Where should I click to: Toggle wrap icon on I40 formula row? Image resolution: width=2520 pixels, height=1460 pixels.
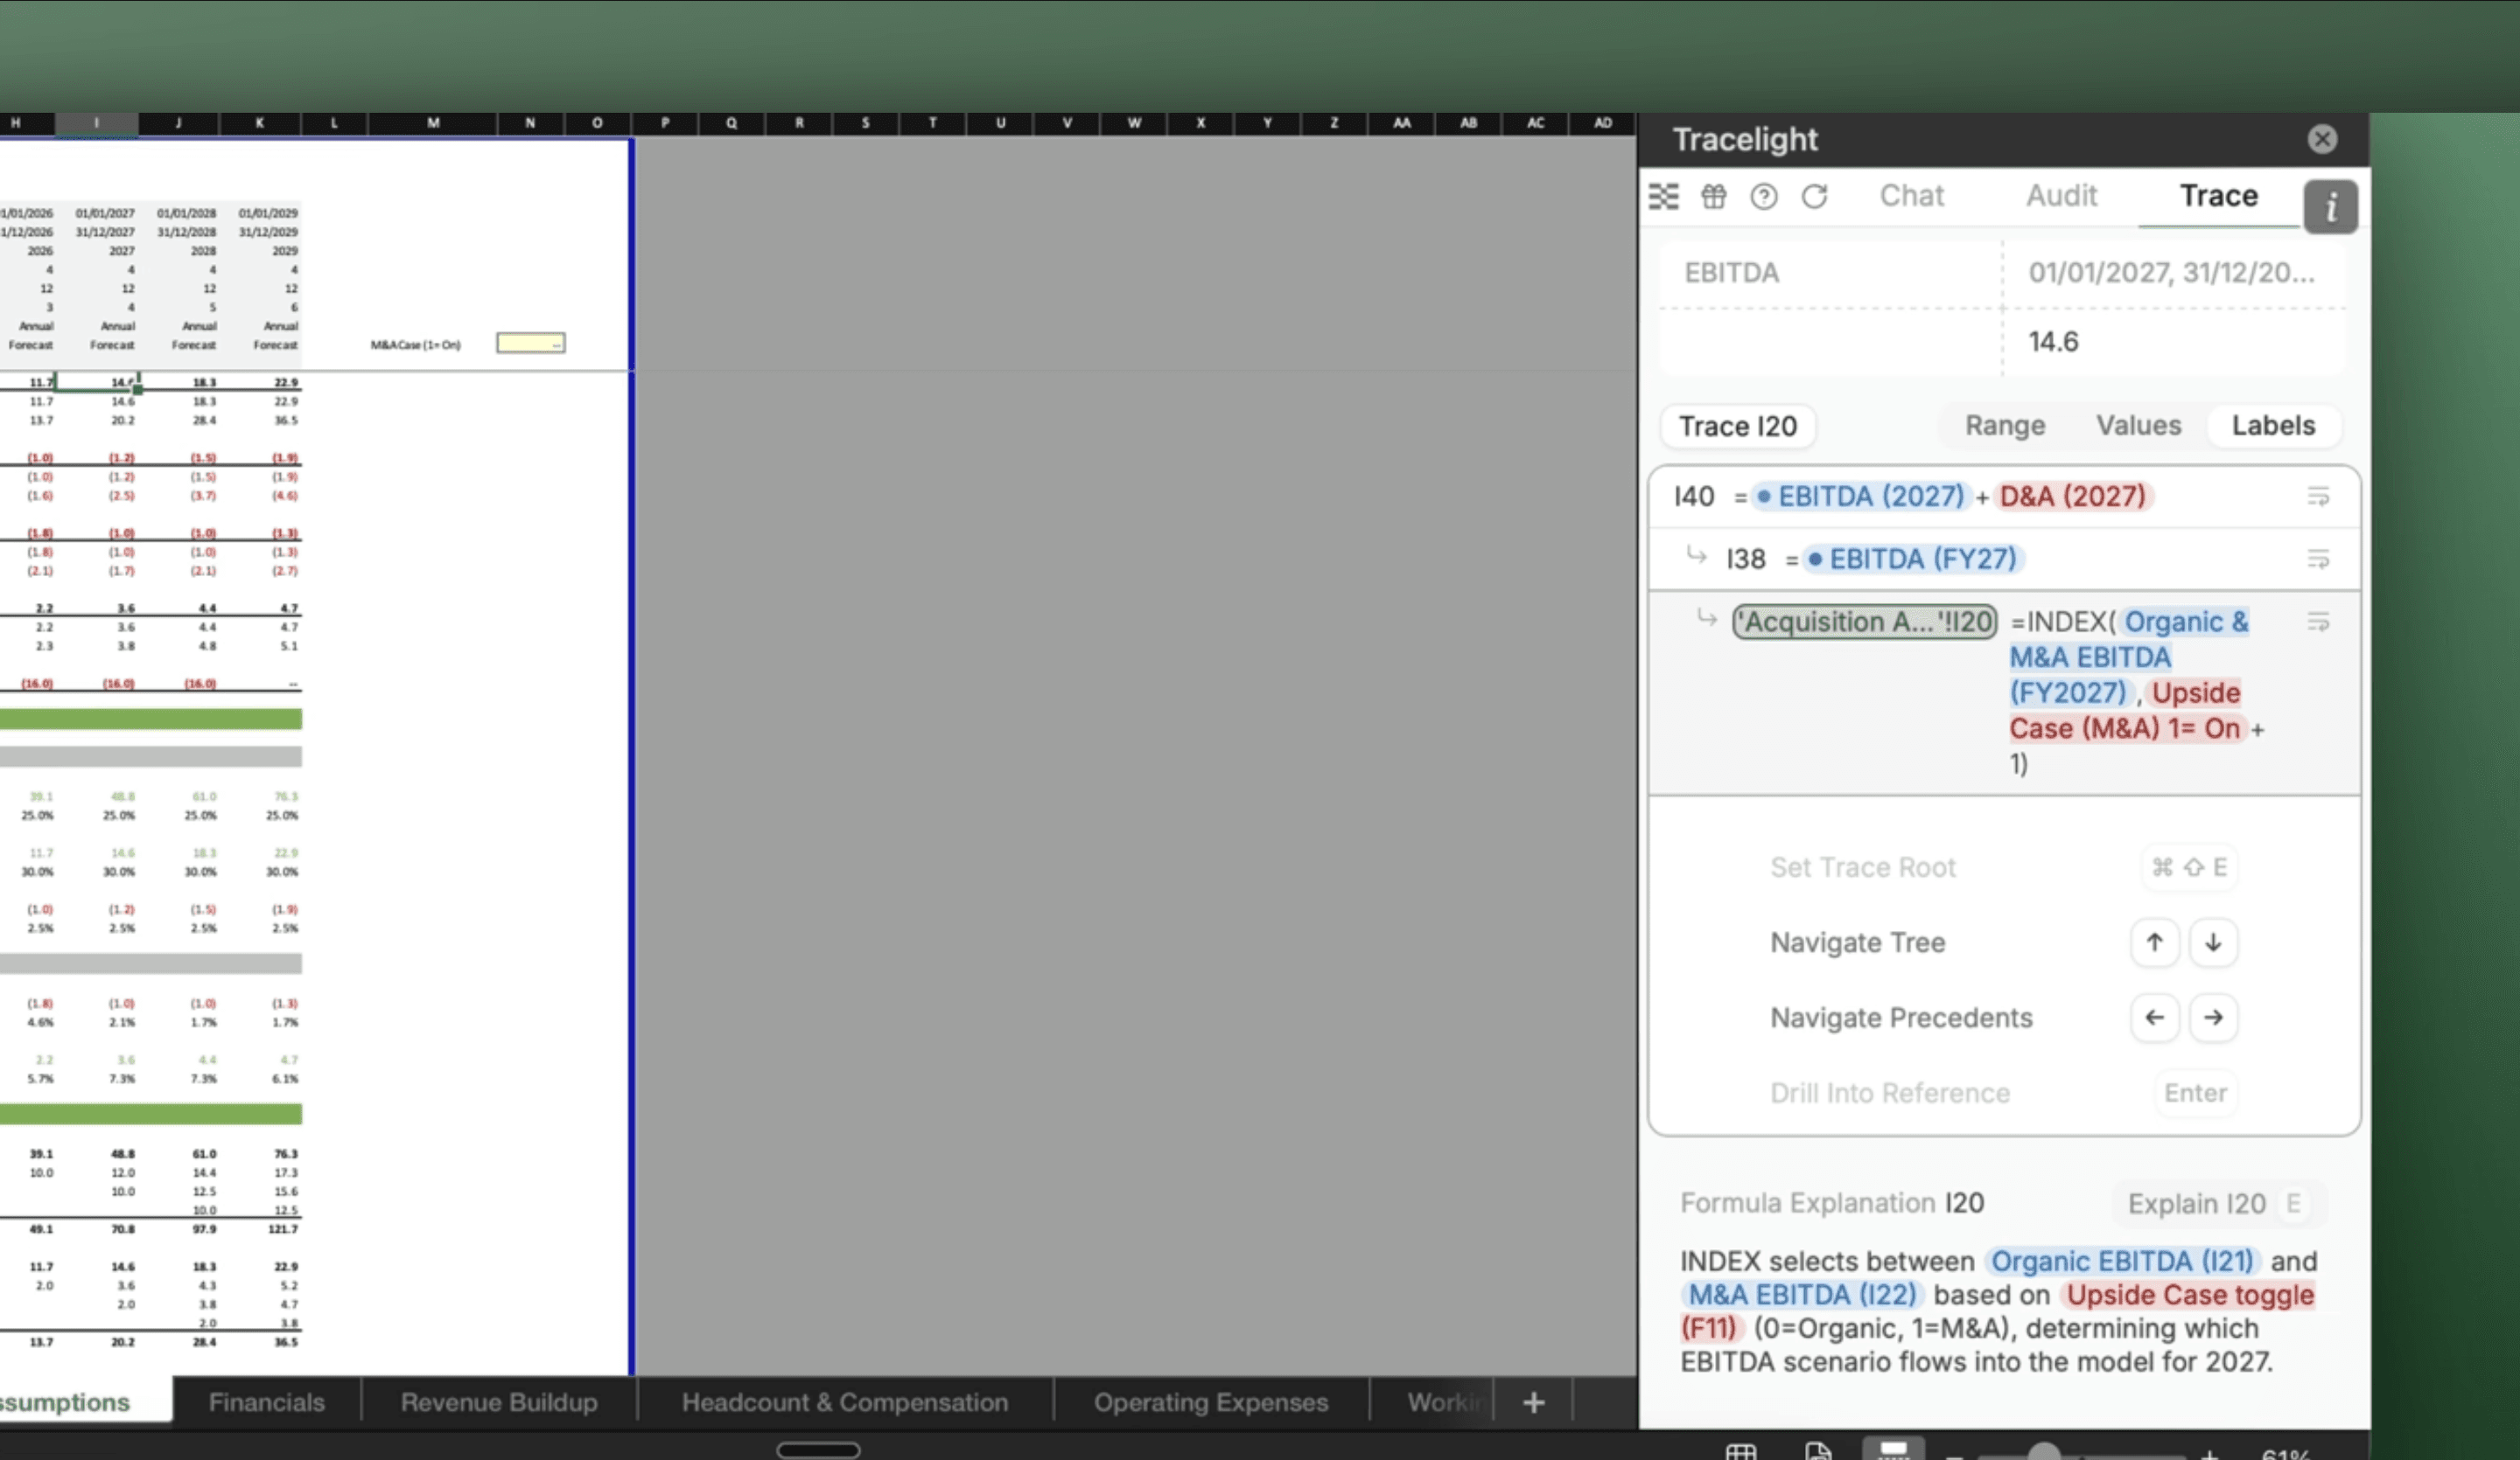(2318, 497)
